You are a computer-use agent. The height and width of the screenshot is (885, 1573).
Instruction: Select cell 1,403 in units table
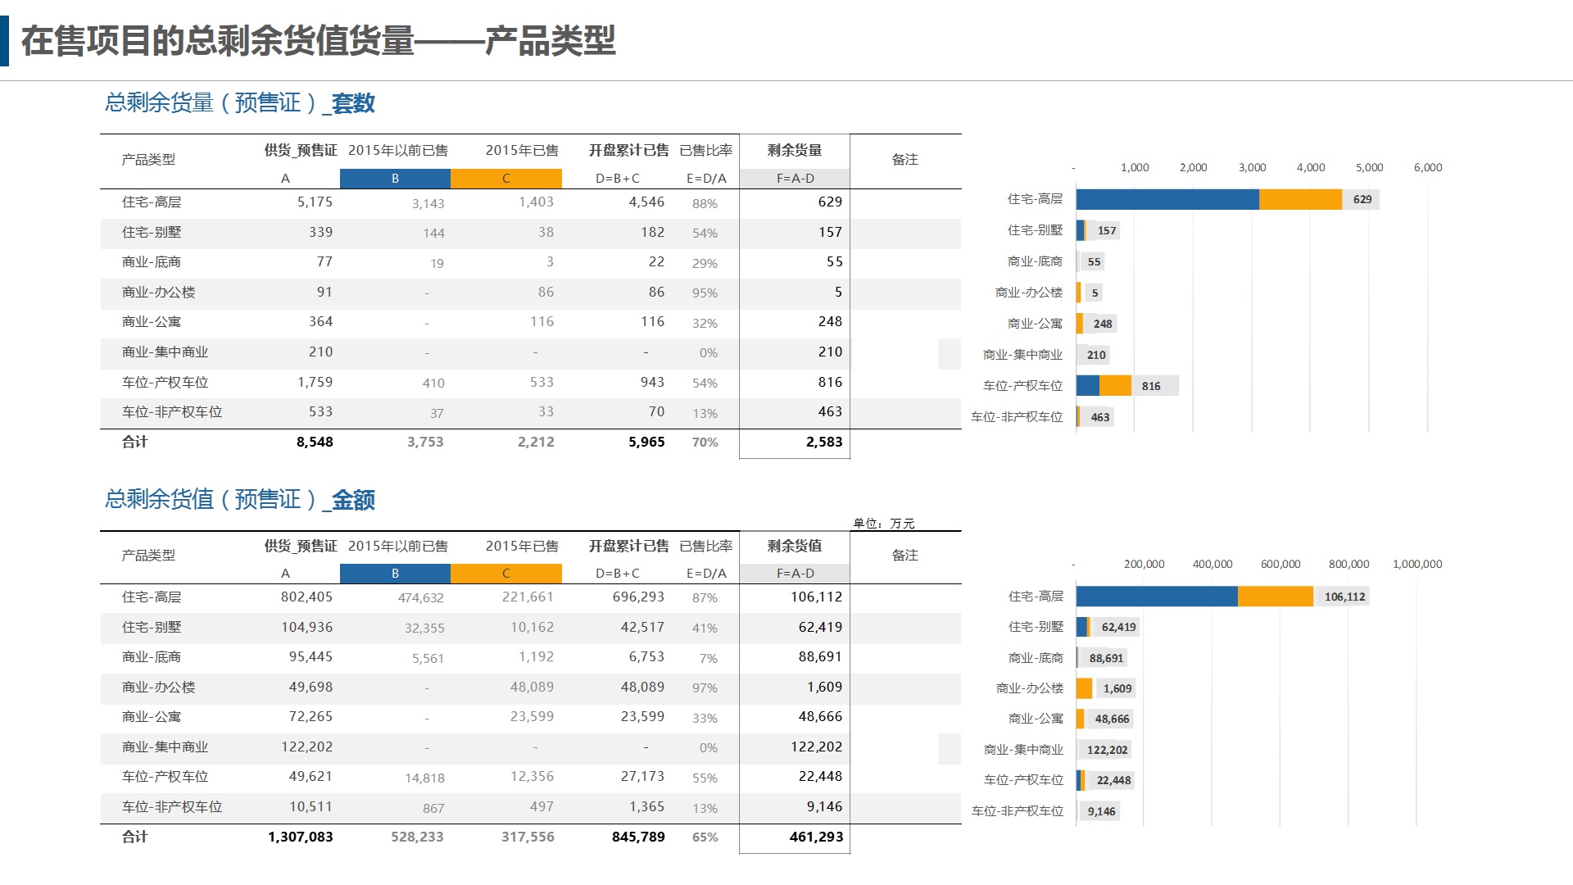coord(536,202)
